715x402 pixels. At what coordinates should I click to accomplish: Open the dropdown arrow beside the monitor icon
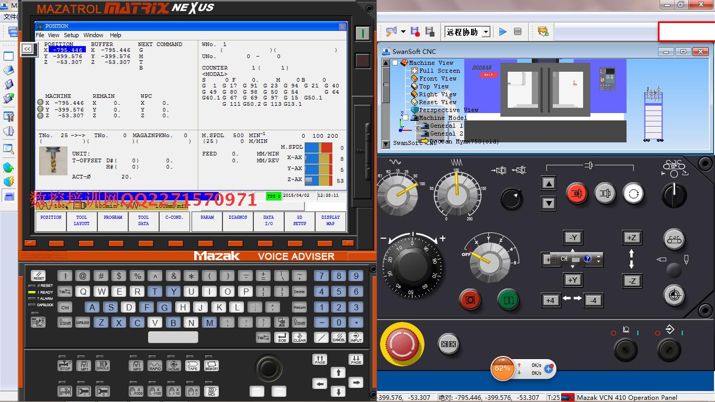403,31
